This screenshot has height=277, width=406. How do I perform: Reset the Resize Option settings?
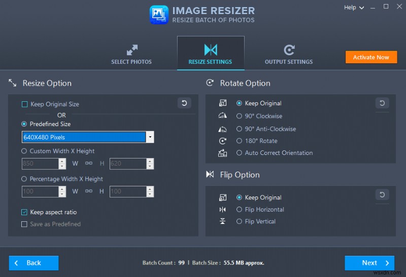click(184, 103)
